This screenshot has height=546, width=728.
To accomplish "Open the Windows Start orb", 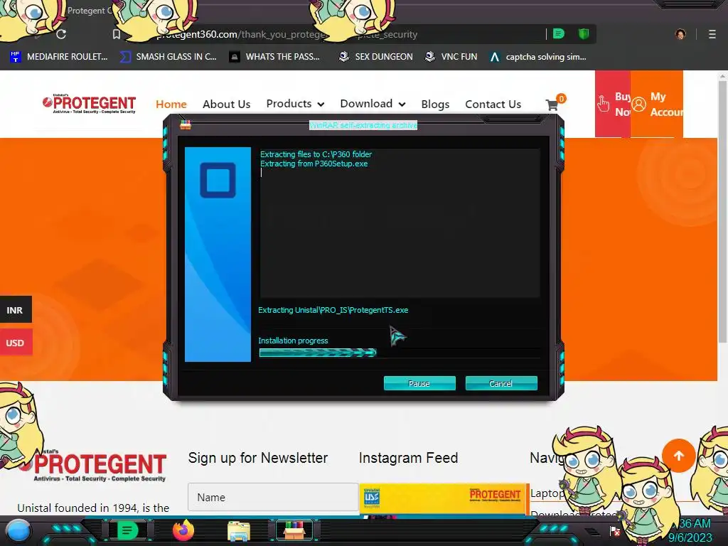I will (18, 531).
